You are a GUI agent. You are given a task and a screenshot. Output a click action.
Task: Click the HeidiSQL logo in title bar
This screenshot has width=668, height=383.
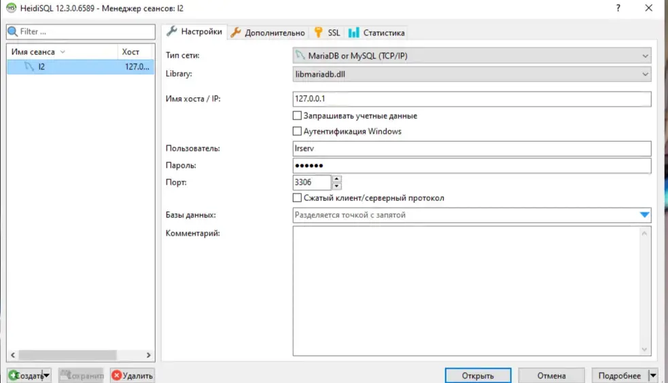[x=11, y=7]
